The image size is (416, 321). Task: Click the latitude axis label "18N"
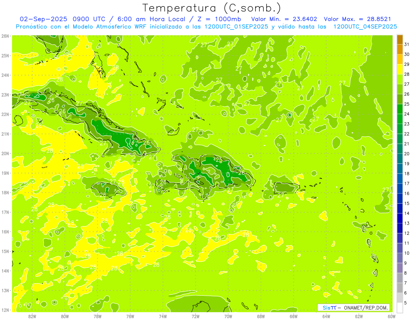point(5,193)
